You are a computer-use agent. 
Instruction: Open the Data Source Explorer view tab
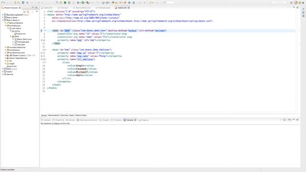pos(87,120)
